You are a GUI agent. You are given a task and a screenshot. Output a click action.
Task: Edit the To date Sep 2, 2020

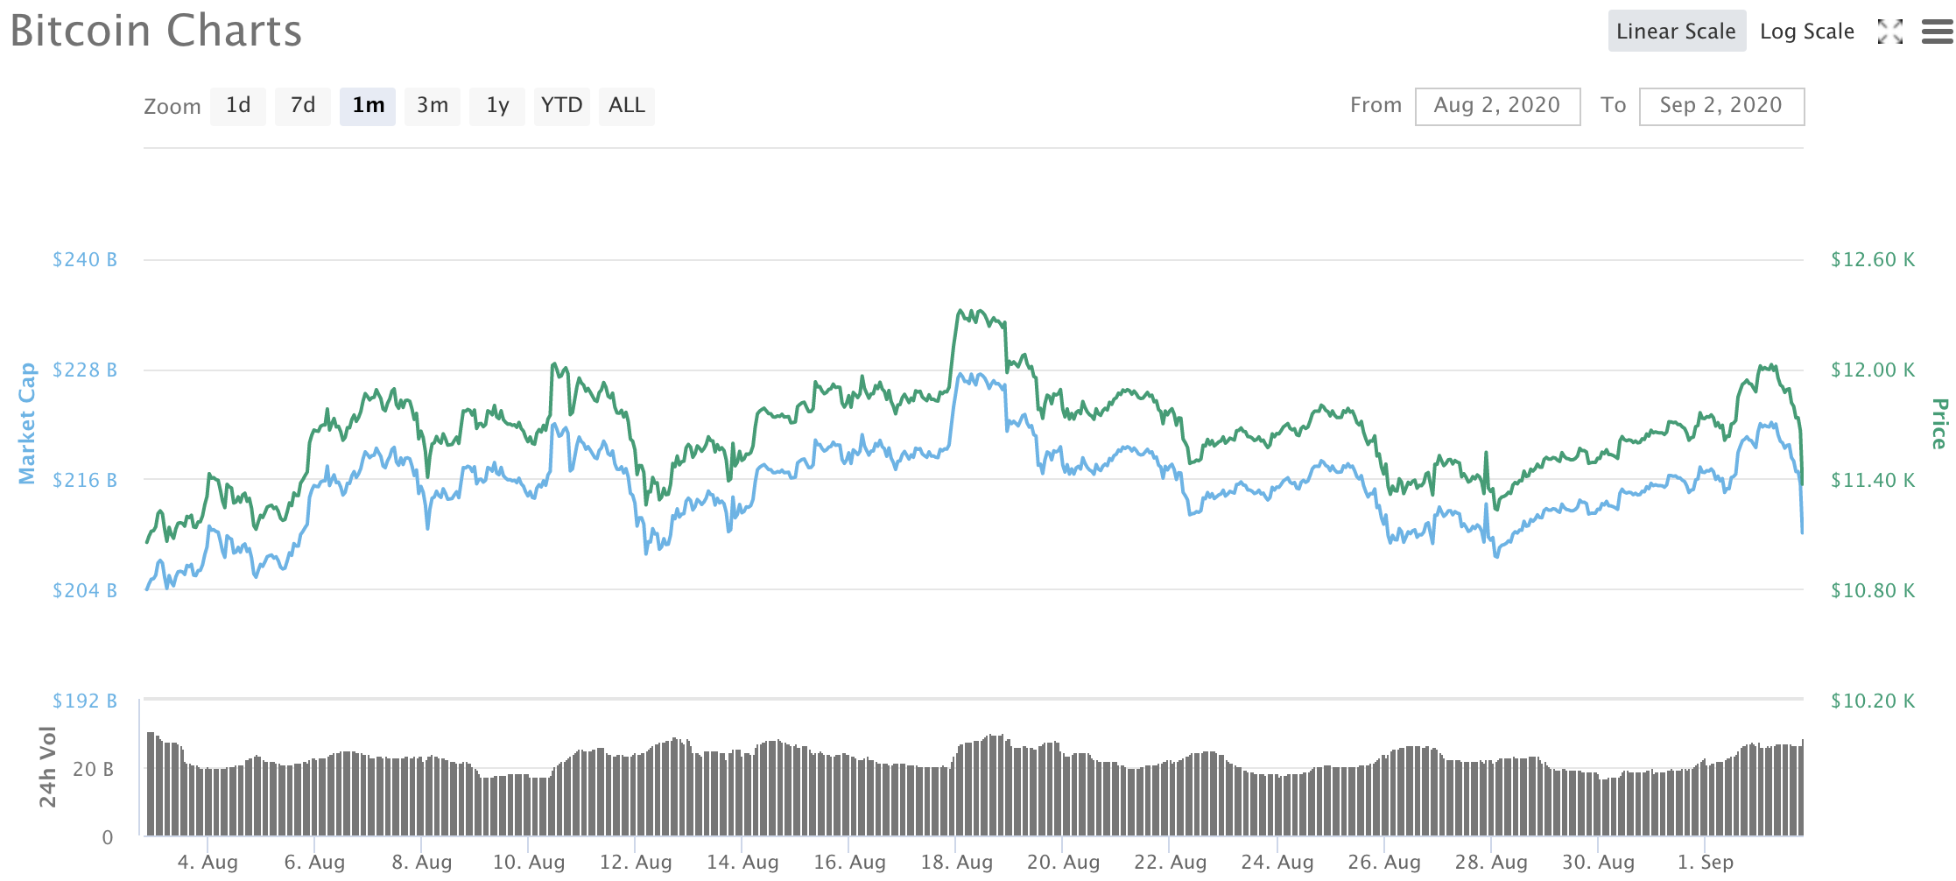coord(1721,106)
